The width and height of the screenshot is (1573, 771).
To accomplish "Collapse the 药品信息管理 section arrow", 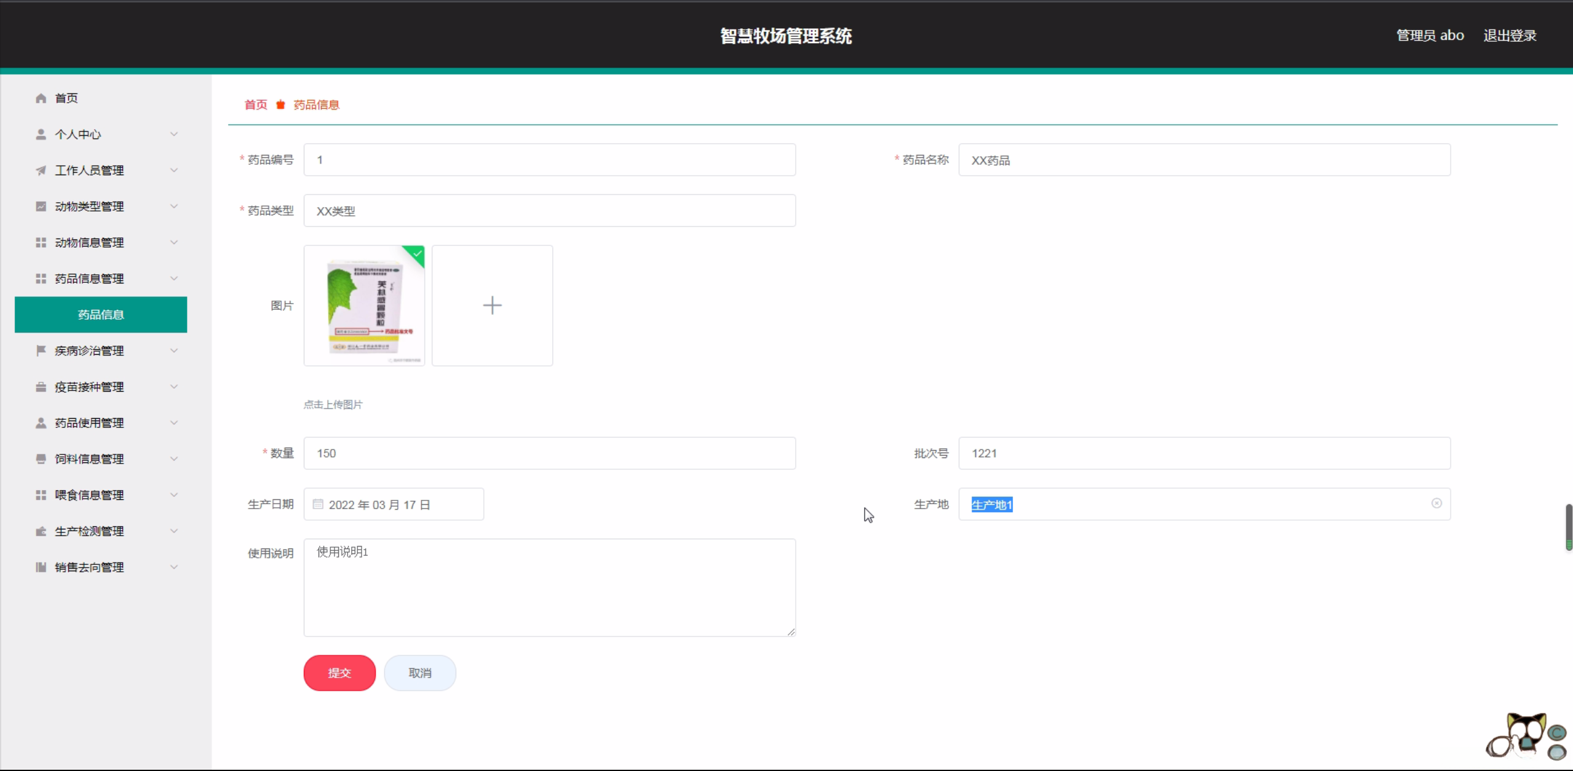I will tap(174, 279).
